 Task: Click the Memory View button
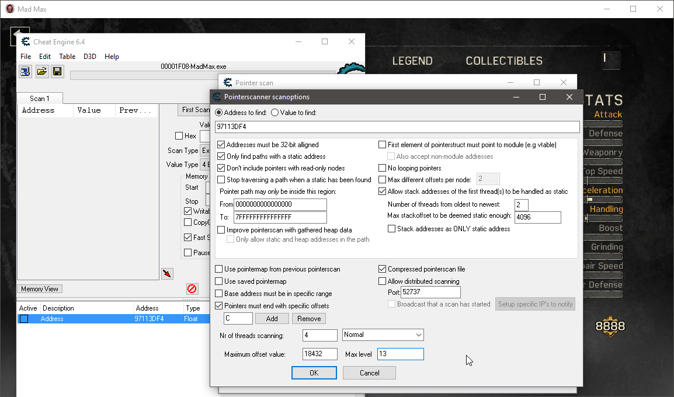click(x=40, y=289)
